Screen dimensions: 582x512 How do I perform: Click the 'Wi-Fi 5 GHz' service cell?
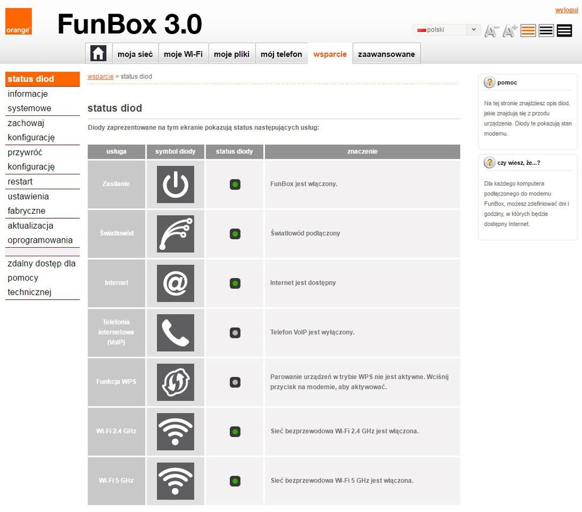click(116, 481)
